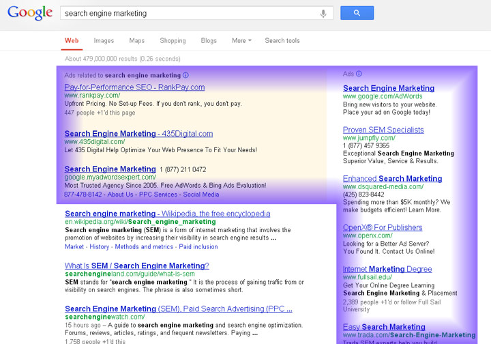The image size is (491, 344).
Task: Open 'What Is SEM / Search Engine Marketing?' result
Action: [137, 266]
